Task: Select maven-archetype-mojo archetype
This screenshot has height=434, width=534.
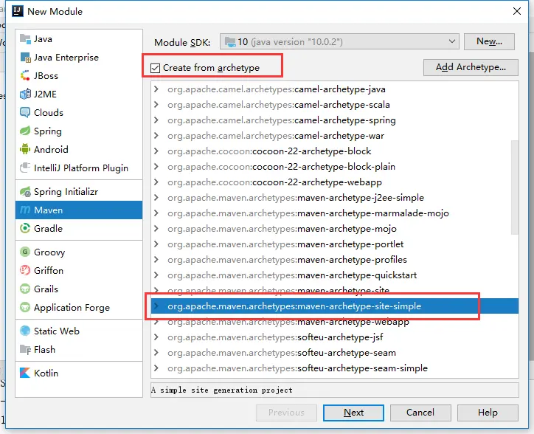Action: [334, 228]
